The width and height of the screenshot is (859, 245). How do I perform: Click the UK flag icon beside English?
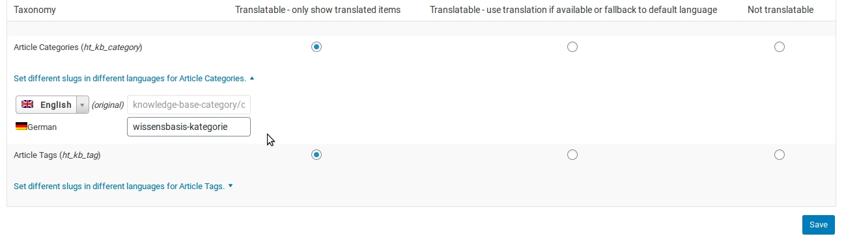click(x=27, y=104)
